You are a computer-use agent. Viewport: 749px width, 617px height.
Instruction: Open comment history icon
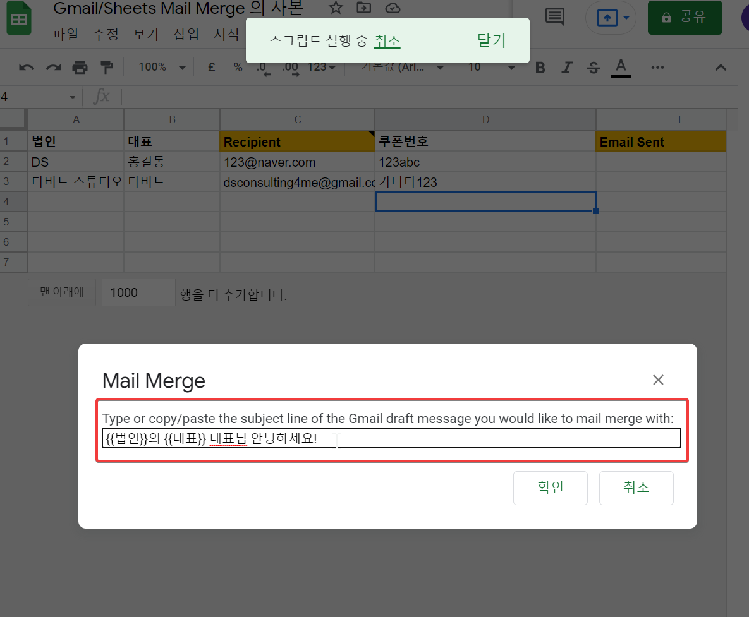[554, 17]
